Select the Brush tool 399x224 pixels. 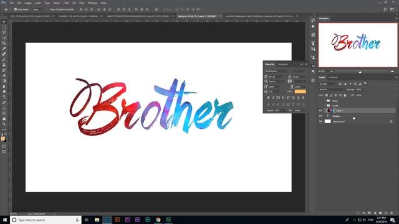coord(4,60)
